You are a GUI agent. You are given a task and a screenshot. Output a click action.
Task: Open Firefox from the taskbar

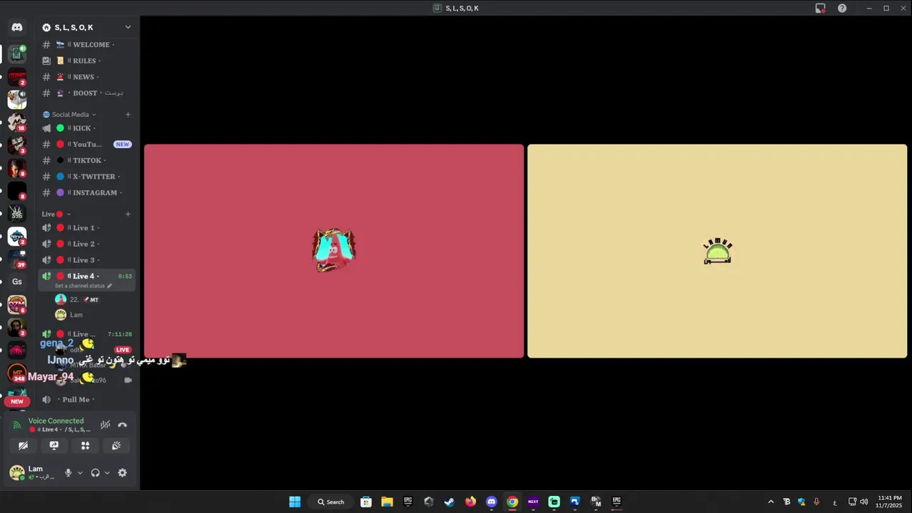pyautogui.click(x=470, y=502)
